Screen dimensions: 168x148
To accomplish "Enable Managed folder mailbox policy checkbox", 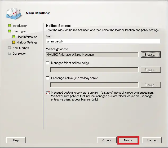I will (x=47, y=63).
